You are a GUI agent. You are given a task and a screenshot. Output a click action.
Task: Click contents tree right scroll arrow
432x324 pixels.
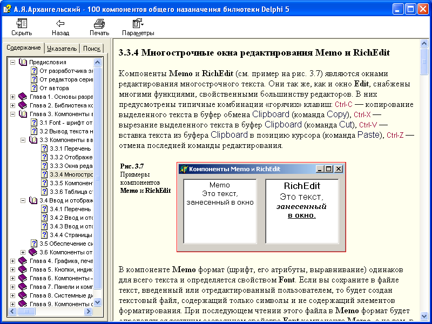pos(88,312)
